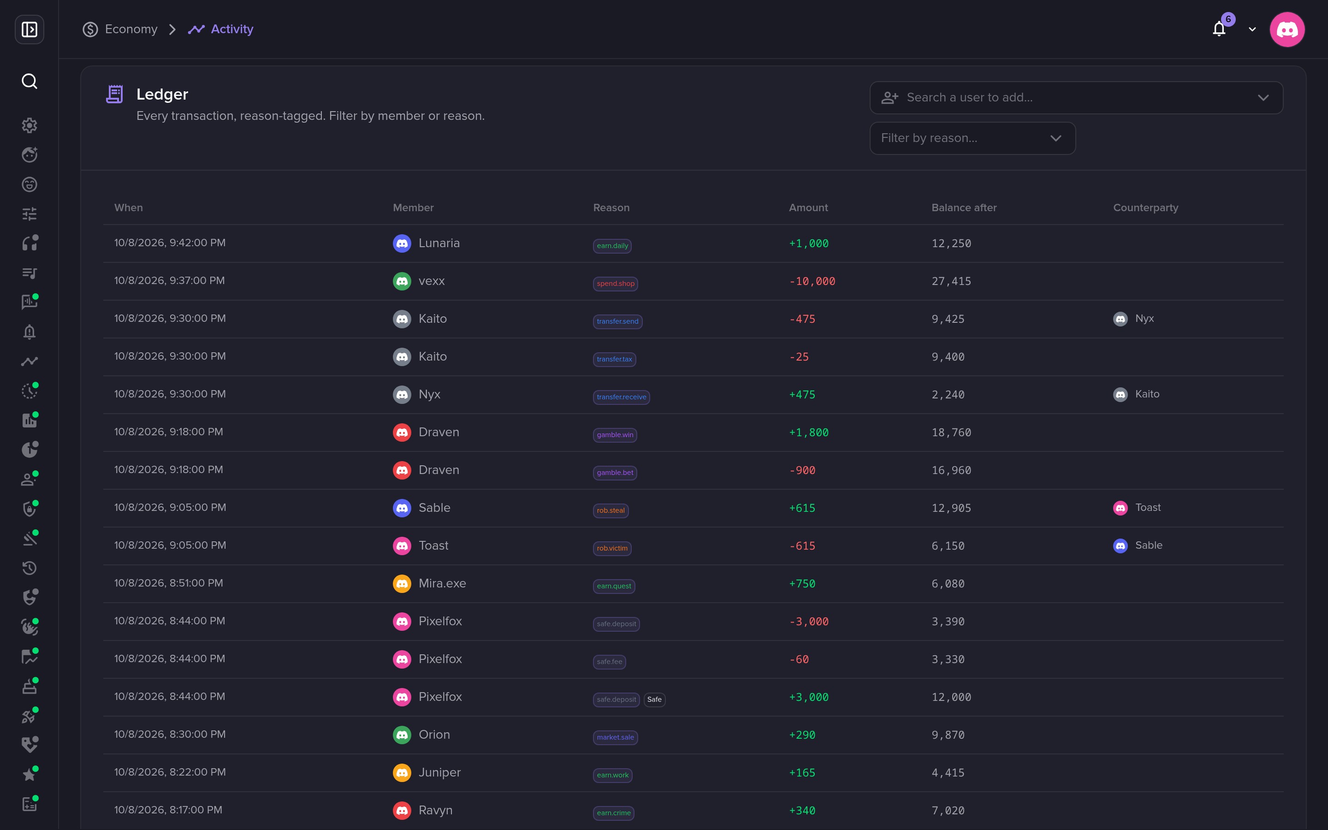Open the dashed clock sidebar icon
The height and width of the screenshot is (830, 1328).
coord(29,391)
